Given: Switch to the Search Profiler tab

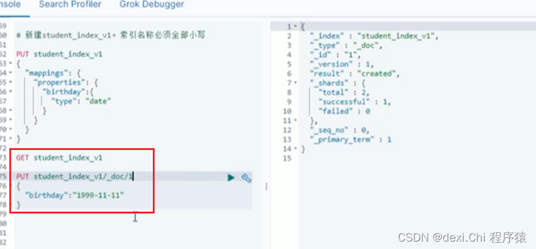Looking at the screenshot, I should click(x=70, y=4).
